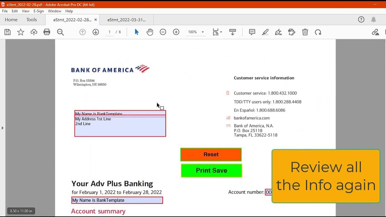The image size is (386, 217).
Task: Click the page number input box
Action: pyautogui.click(x=109, y=32)
